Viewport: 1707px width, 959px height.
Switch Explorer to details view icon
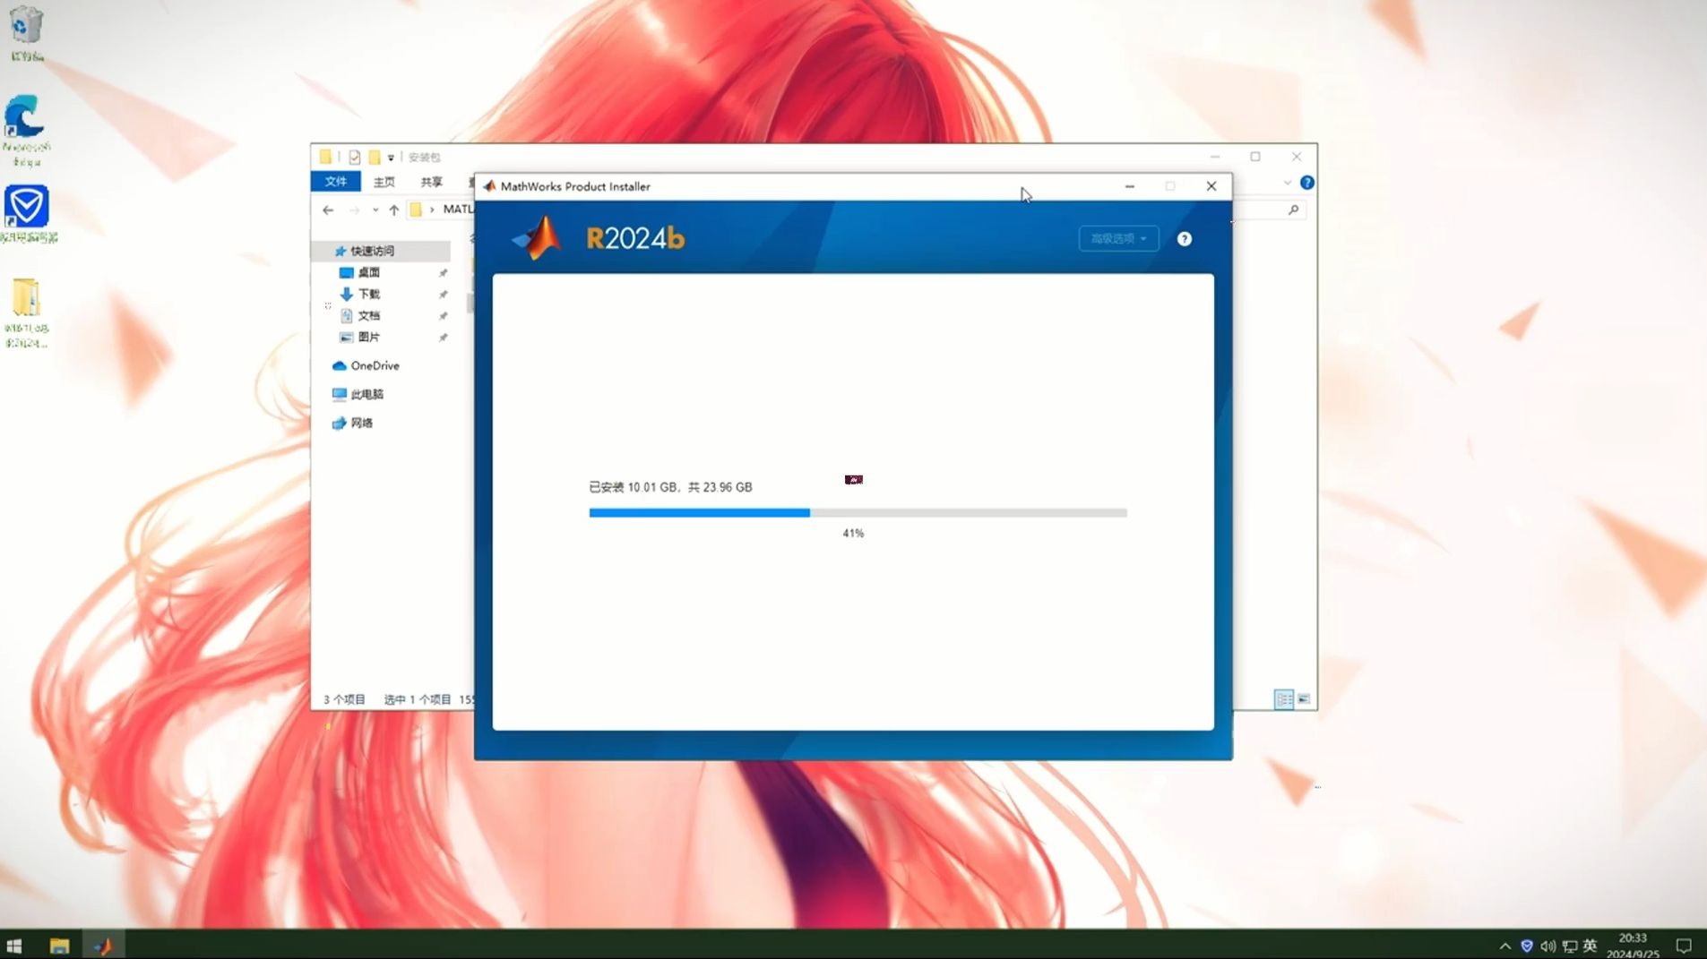pyautogui.click(x=1283, y=698)
